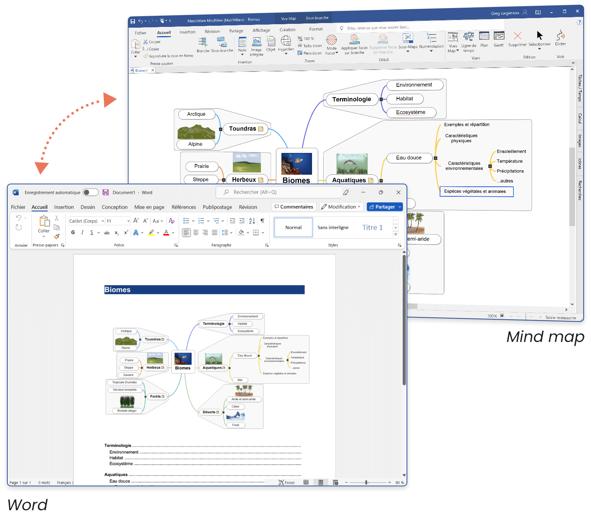Select center text alignment in Word
The width and height of the screenshot is (591, 516).
coord(196,232)
